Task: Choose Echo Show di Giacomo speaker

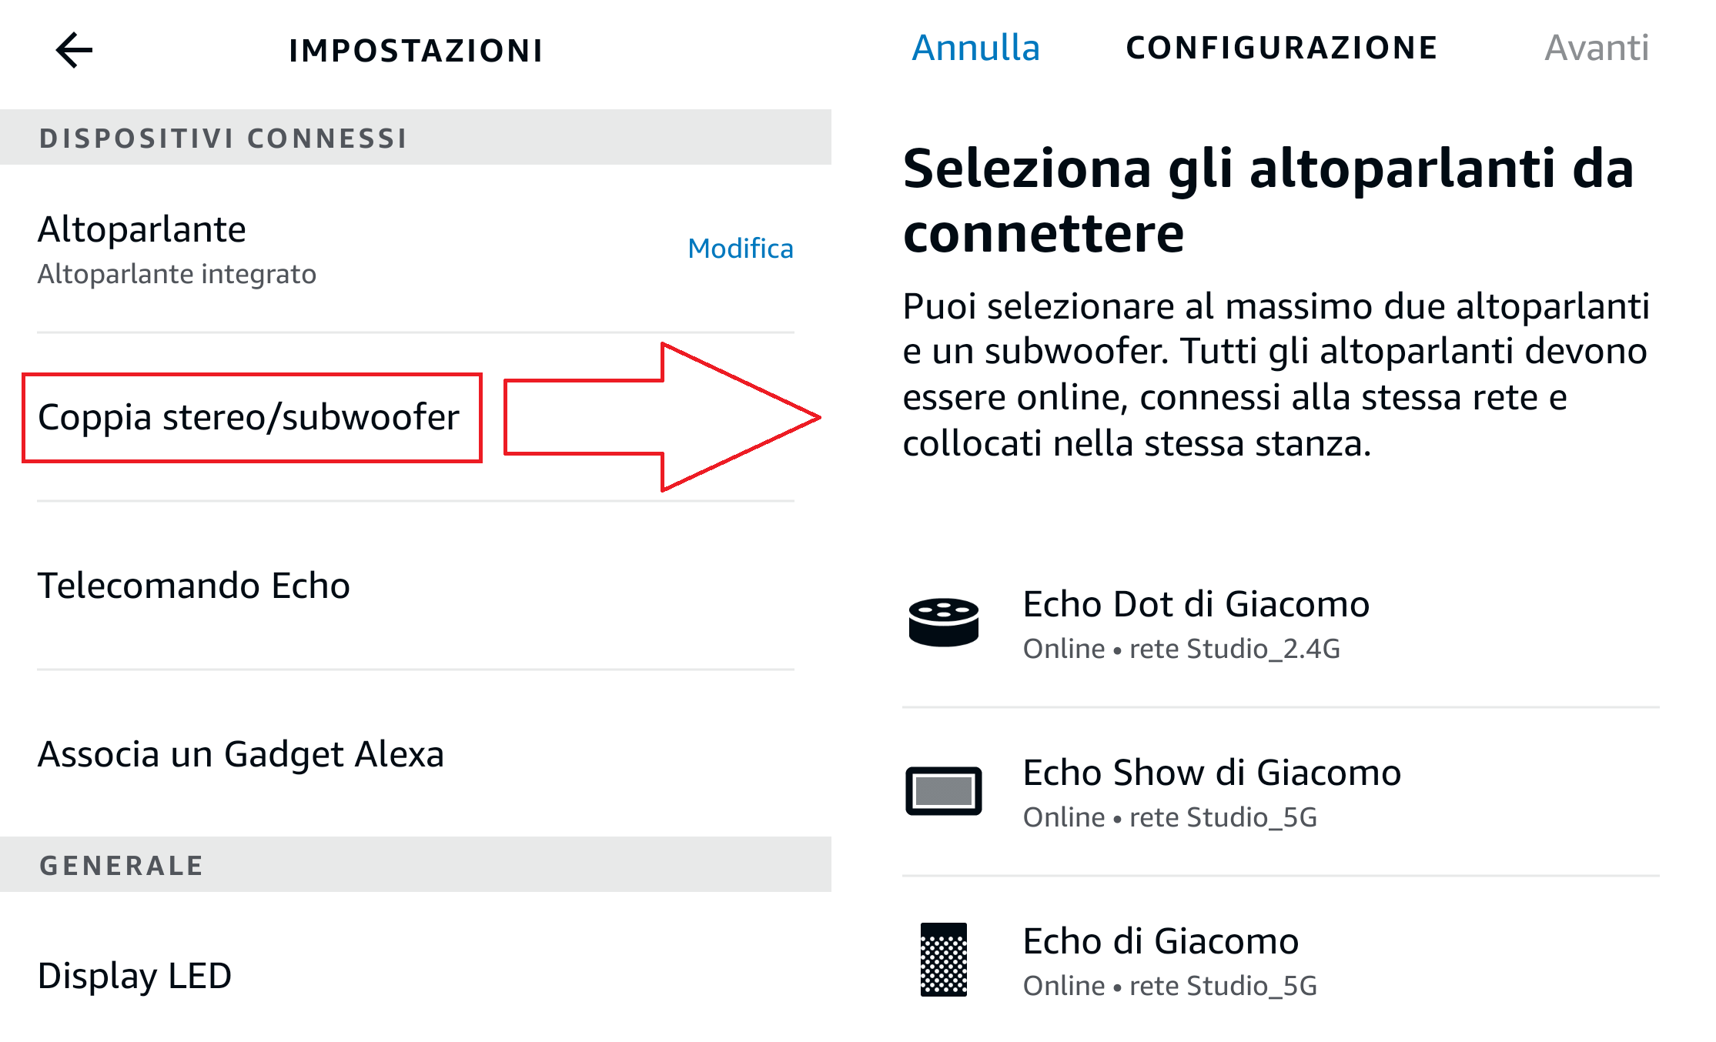Action: [1212, 773]
